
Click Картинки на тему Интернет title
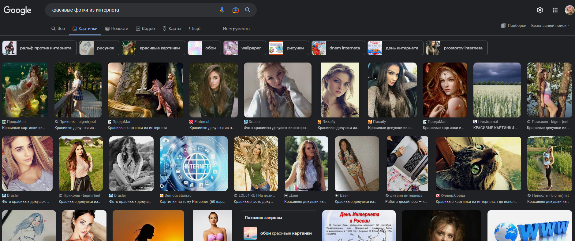click(x=192, y=202)
